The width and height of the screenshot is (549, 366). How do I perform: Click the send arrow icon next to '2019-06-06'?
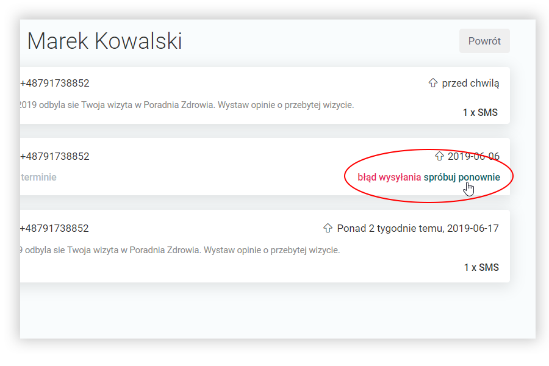point(439,156)
